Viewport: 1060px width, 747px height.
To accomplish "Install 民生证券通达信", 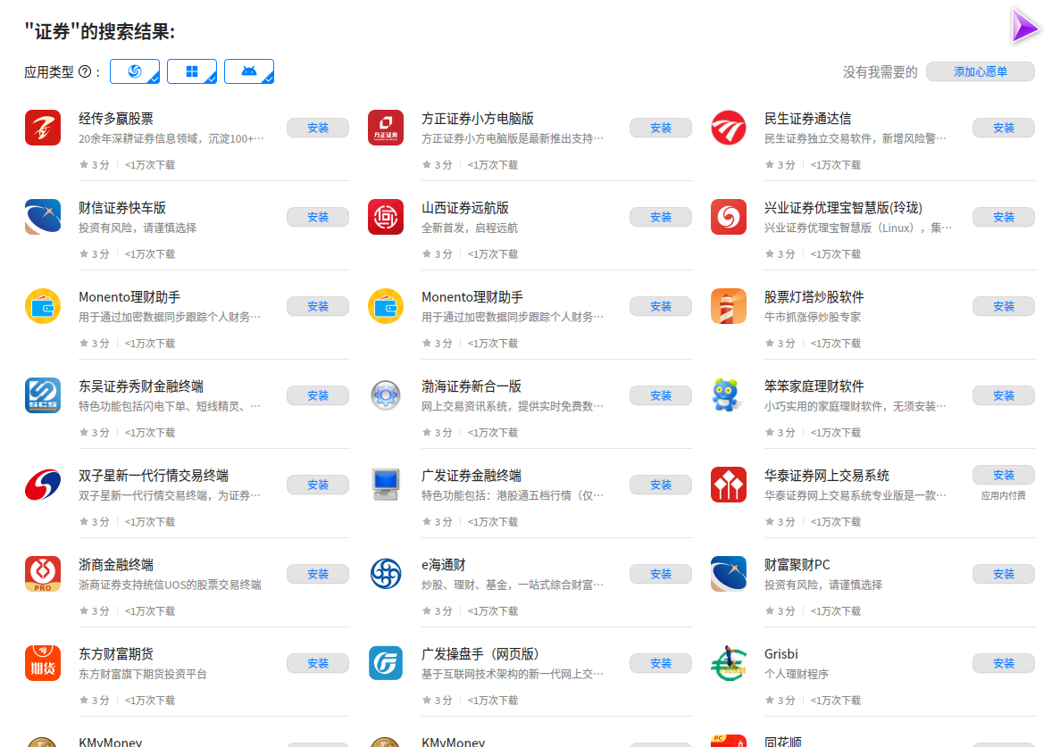I will pyautogui.click(x=1004, y=128).
